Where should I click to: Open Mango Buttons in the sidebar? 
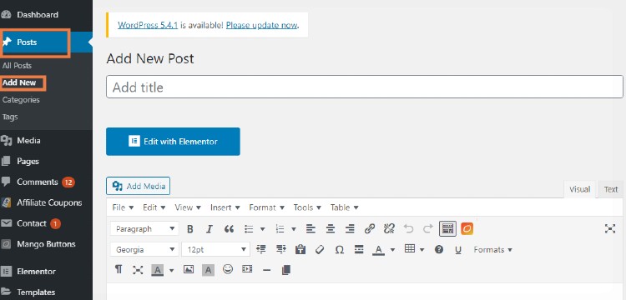(x=46, y=244)
